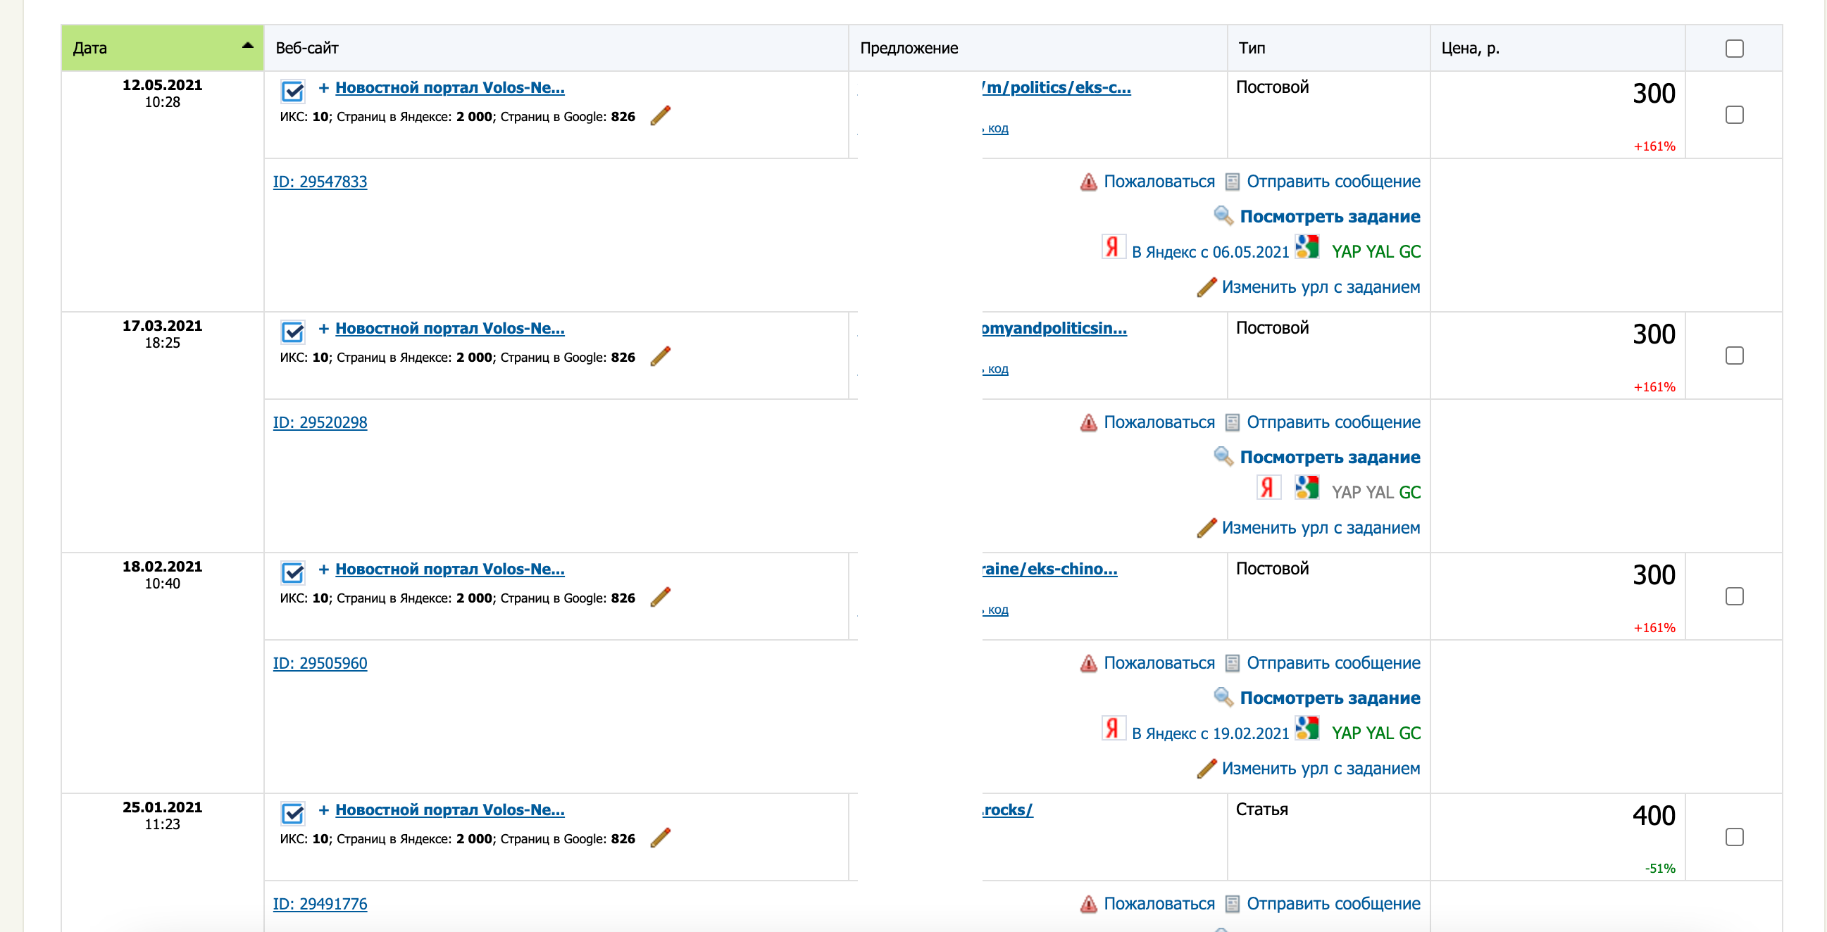Click Цена, р. column header
The height and width of the screenshot is (932, 1827).
tap(1469, 48)
